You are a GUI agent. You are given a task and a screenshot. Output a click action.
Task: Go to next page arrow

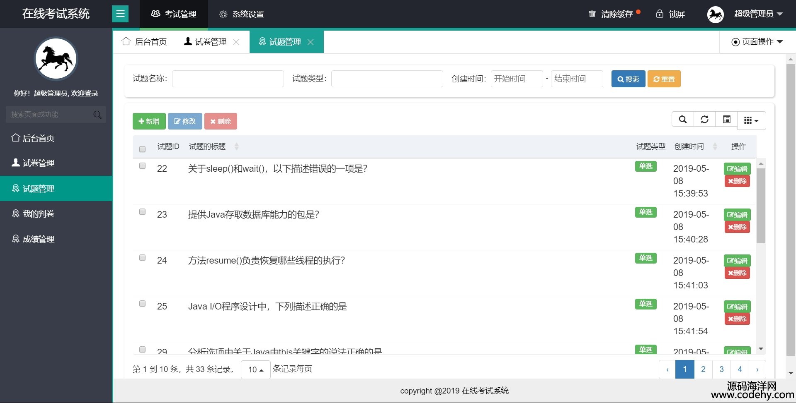[x=757, y=369]
